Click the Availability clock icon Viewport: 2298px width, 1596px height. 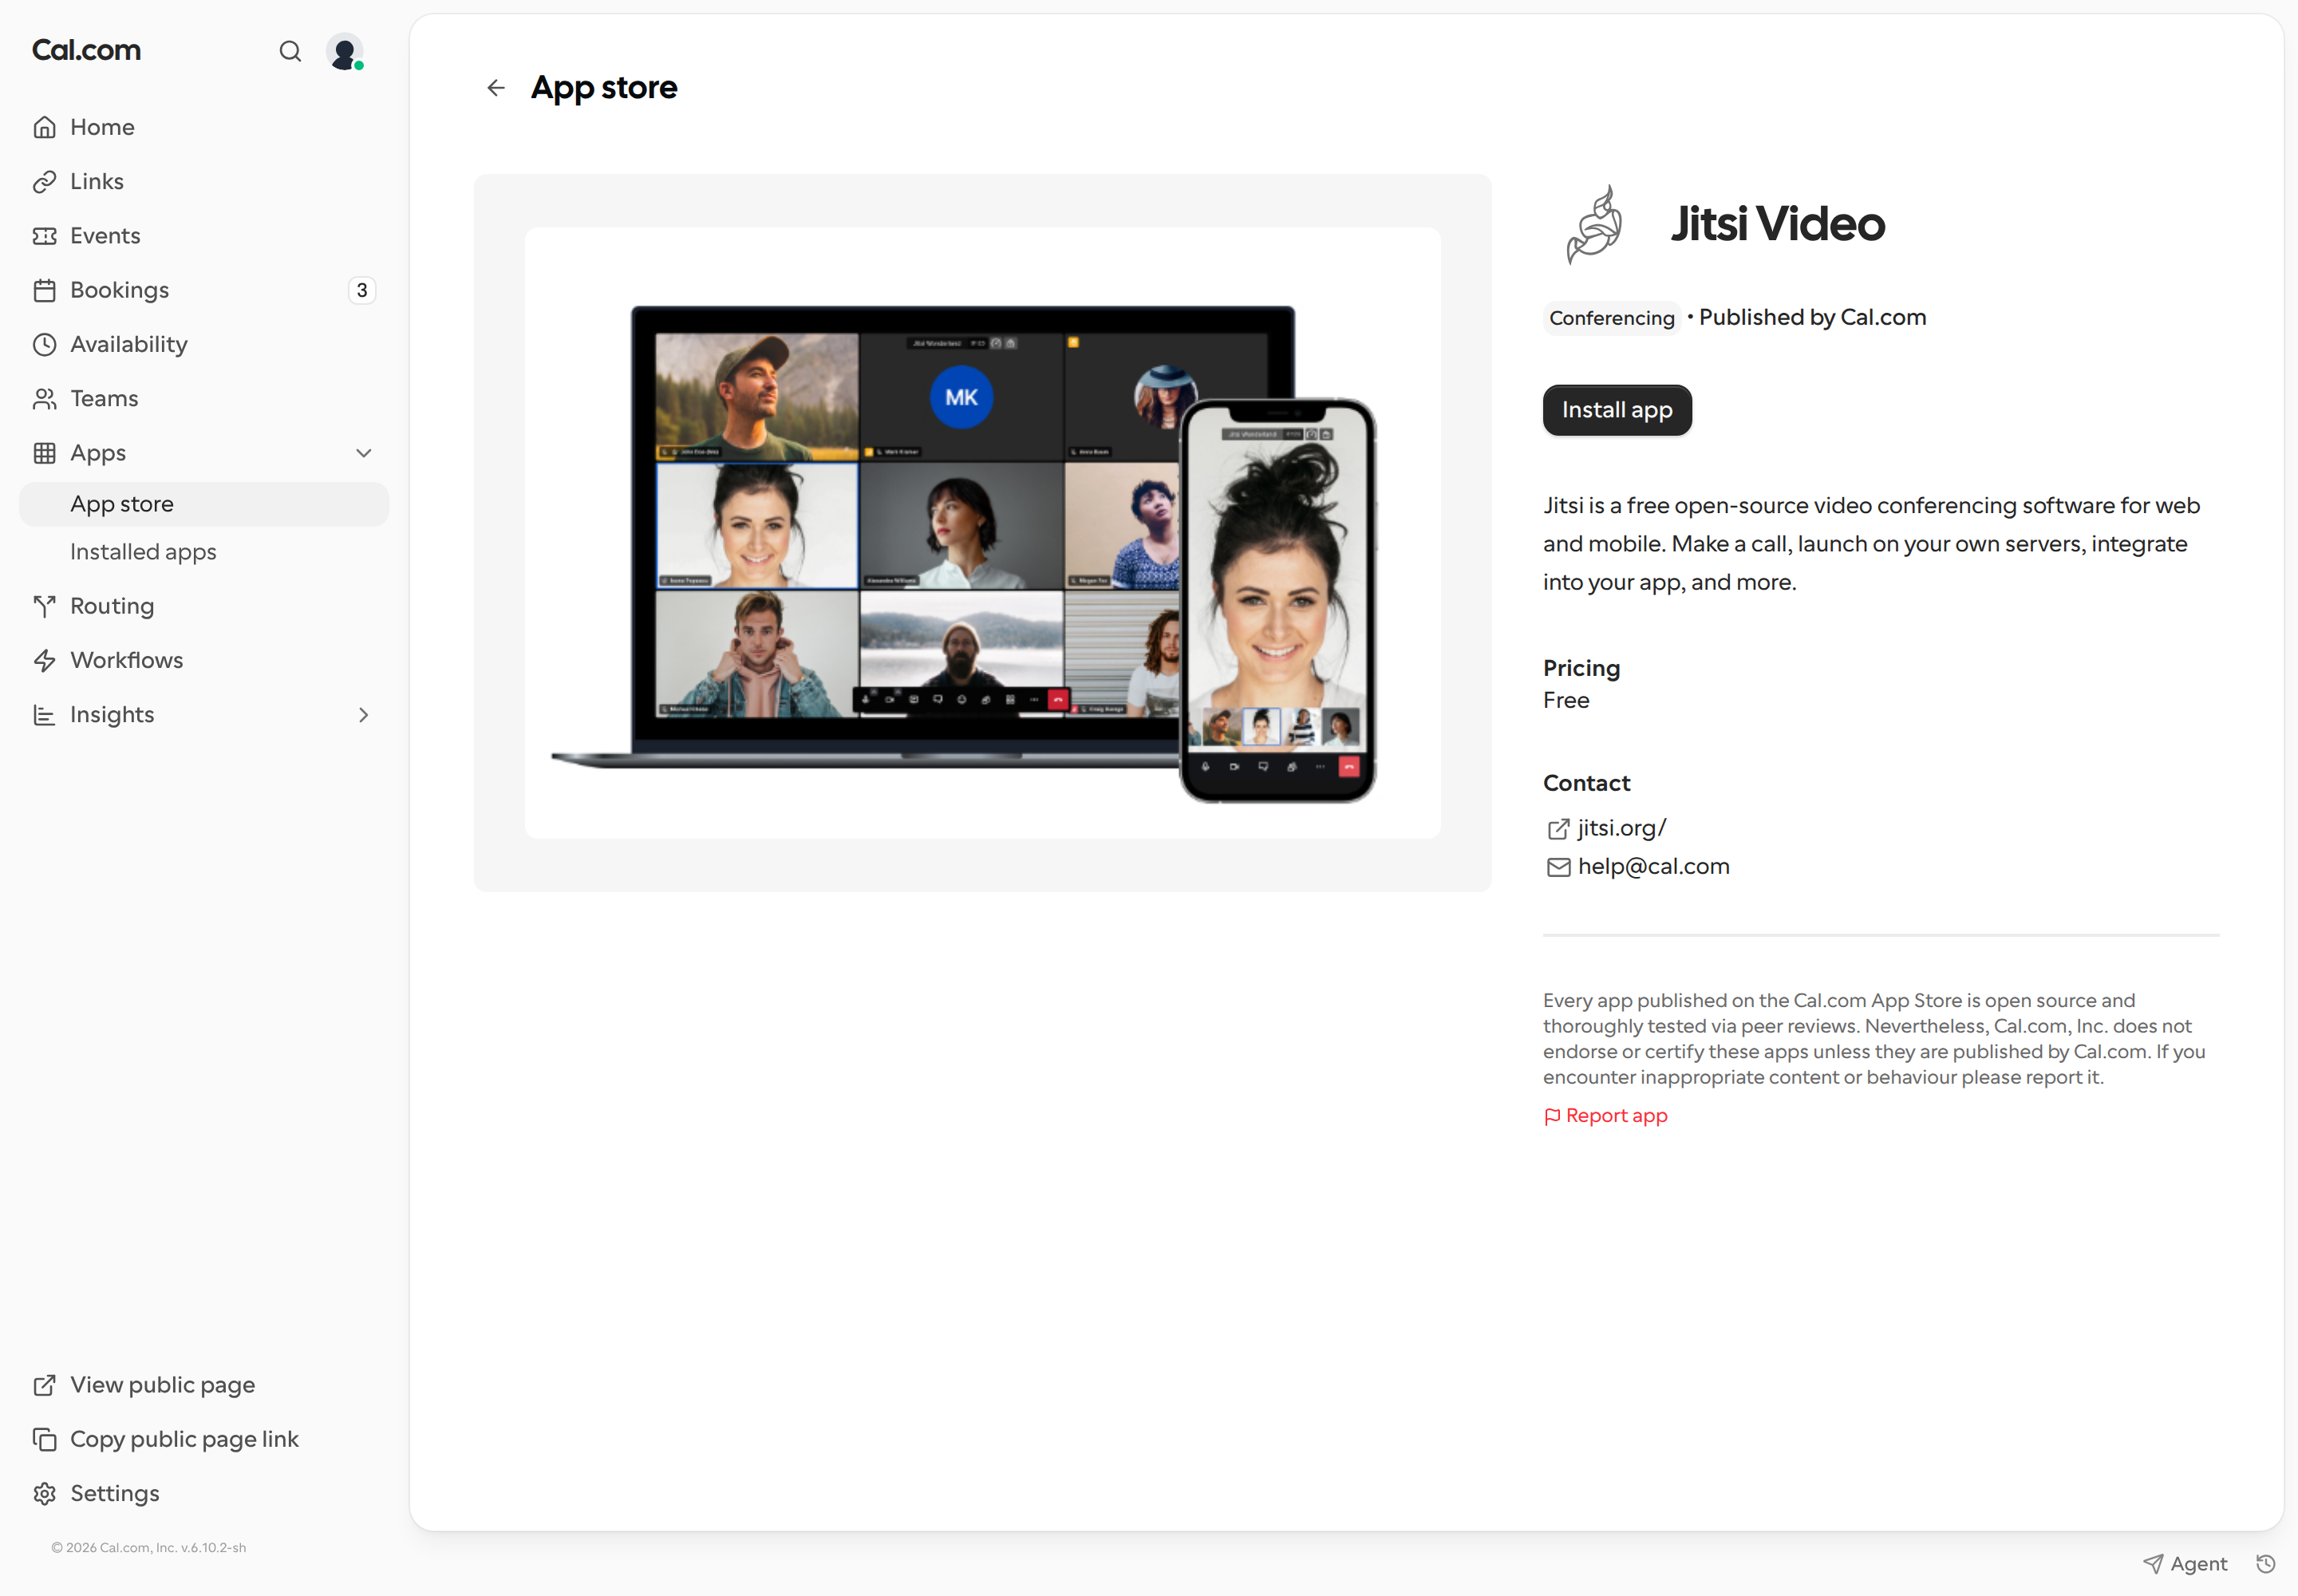[44, 344]
